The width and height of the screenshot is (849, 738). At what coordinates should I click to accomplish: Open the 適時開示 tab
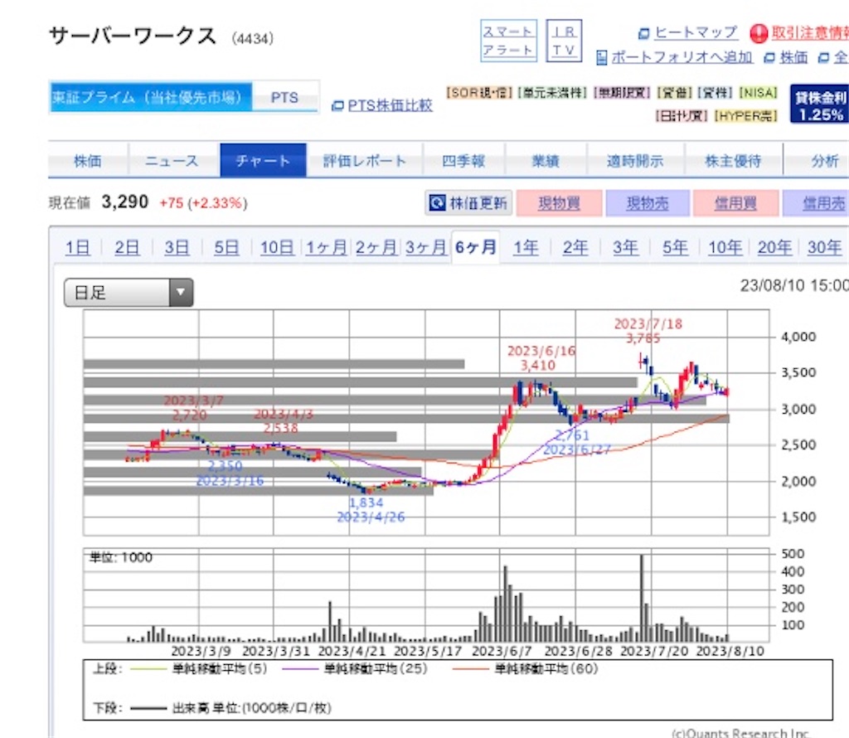click(635, 161)
